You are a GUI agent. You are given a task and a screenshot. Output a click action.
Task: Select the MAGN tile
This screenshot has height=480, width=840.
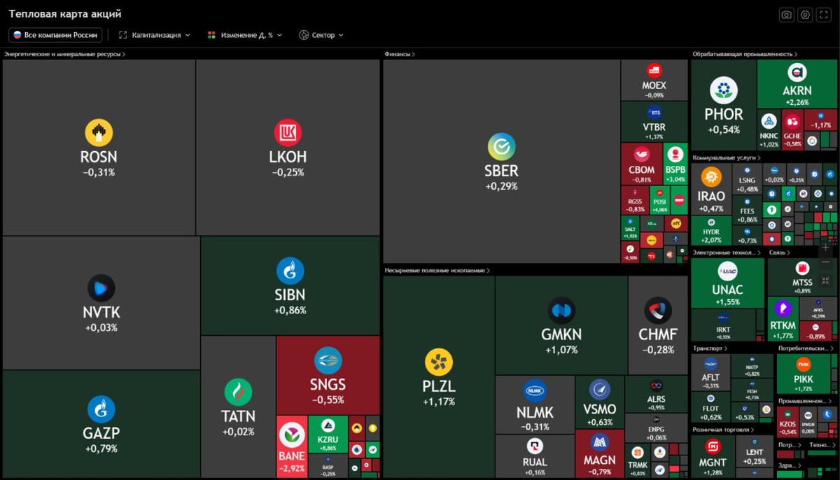(x=599, y=453)
